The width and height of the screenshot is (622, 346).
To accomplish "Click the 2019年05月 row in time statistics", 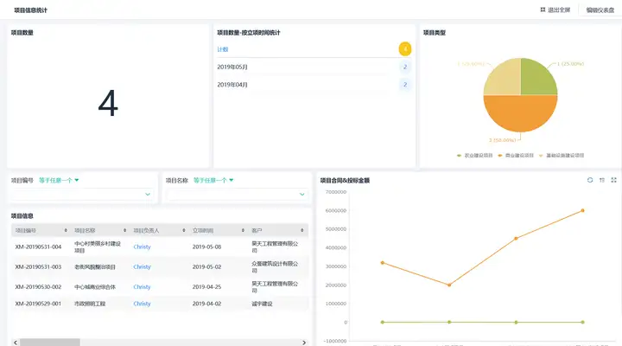I will coord(314,67).
